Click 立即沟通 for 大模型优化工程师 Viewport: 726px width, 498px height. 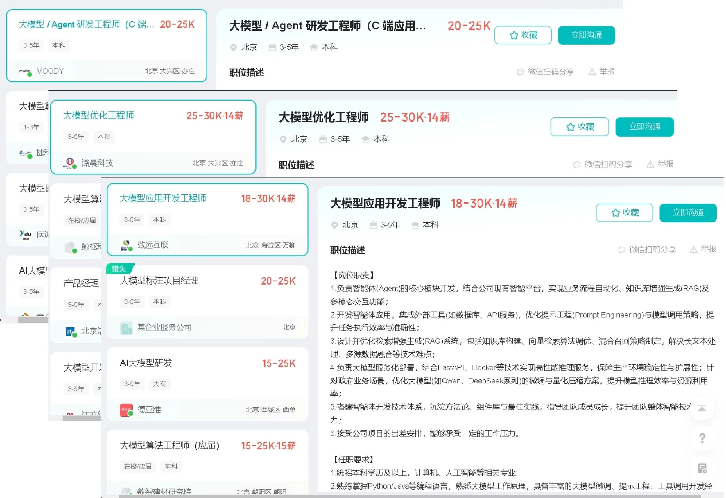click(x=644, y=127)
